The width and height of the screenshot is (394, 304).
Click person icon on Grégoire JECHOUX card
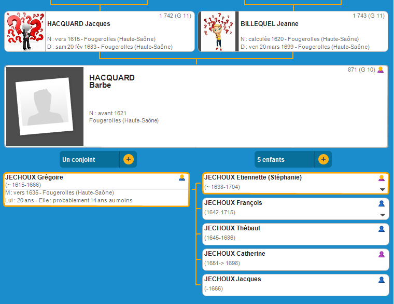click(182, 178)
